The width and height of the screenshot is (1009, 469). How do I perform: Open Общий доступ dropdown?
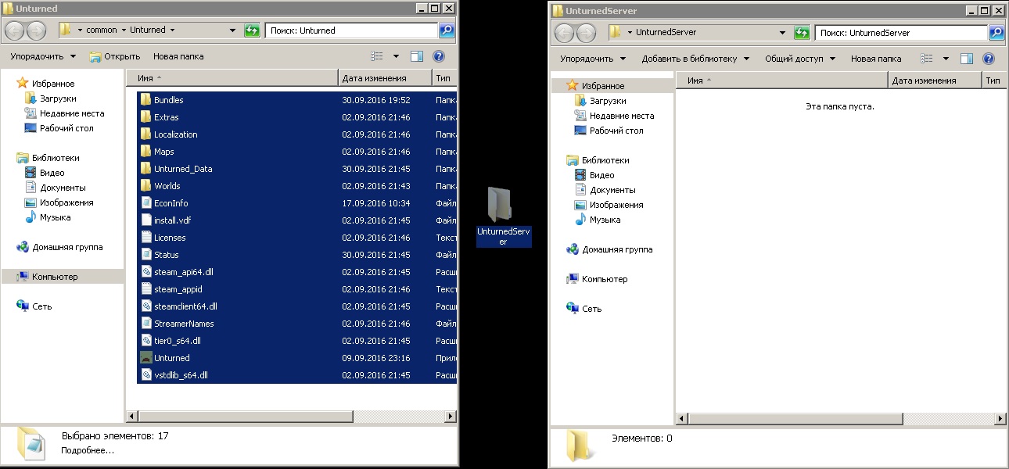click(x=800, y=59)
